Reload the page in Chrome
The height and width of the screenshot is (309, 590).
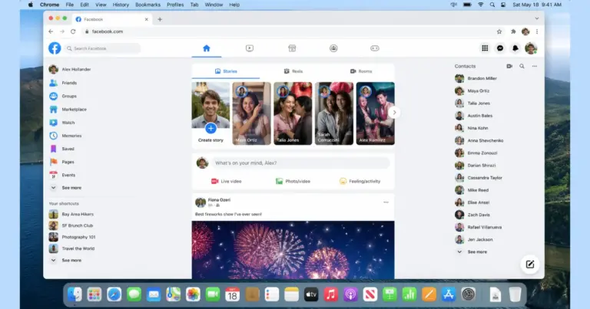pyautogui.click(x=73, y=31)
